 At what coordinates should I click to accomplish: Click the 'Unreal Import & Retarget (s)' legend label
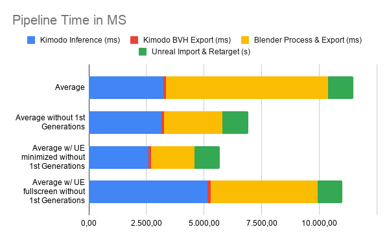[x=201, y=52]
